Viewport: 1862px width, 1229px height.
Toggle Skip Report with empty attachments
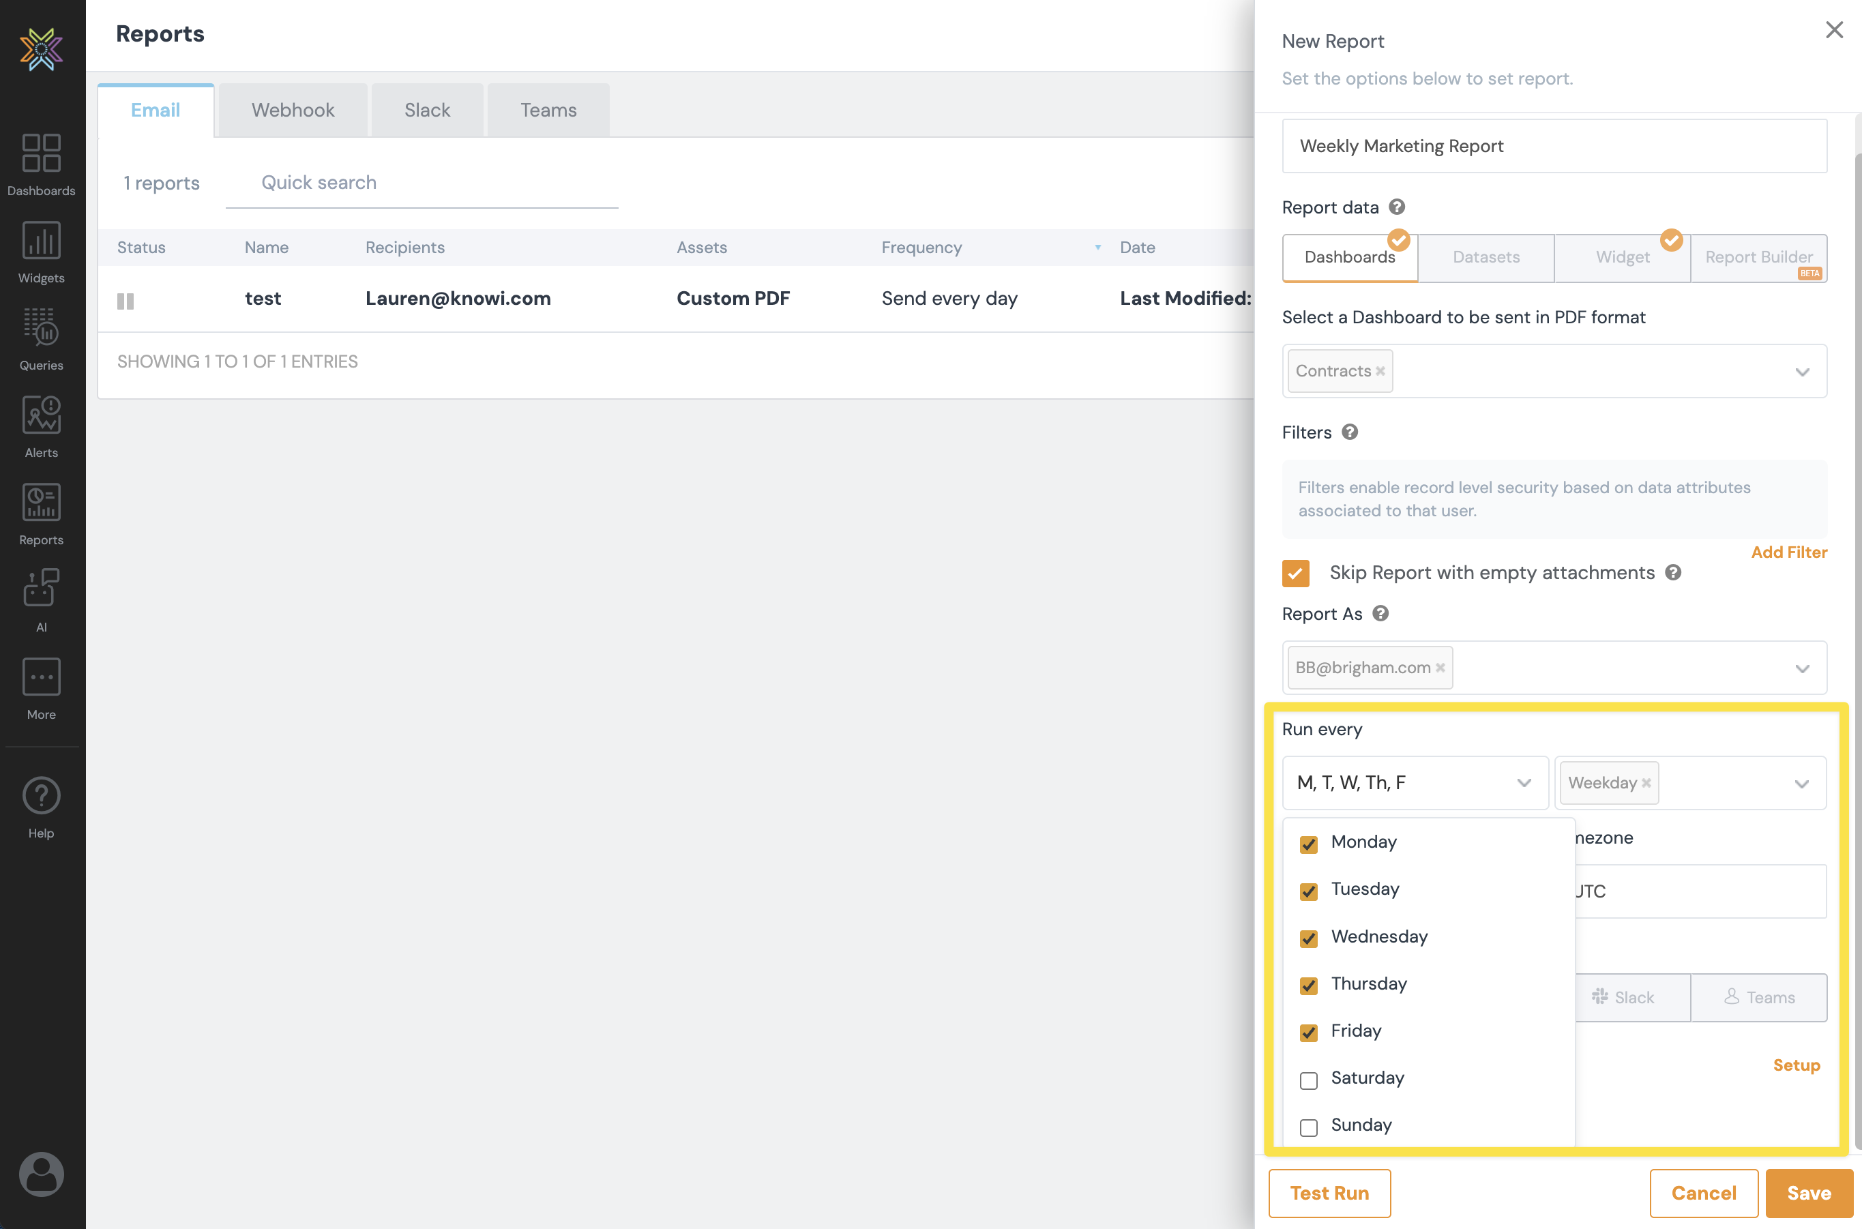pos(1295,573)
